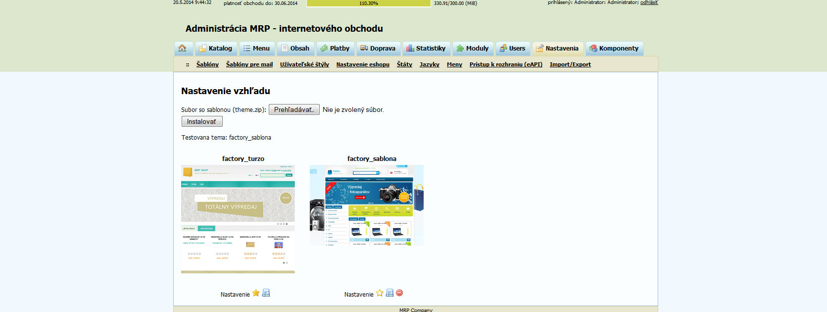Open the Šablóny submenu link

tap(207, 64)
